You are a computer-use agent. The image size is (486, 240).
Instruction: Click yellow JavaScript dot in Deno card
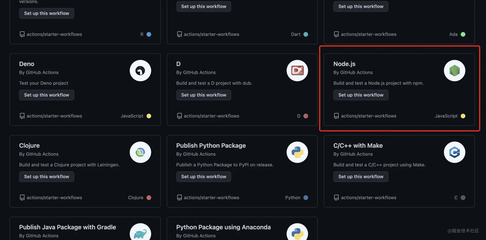(x=149, y=116)
